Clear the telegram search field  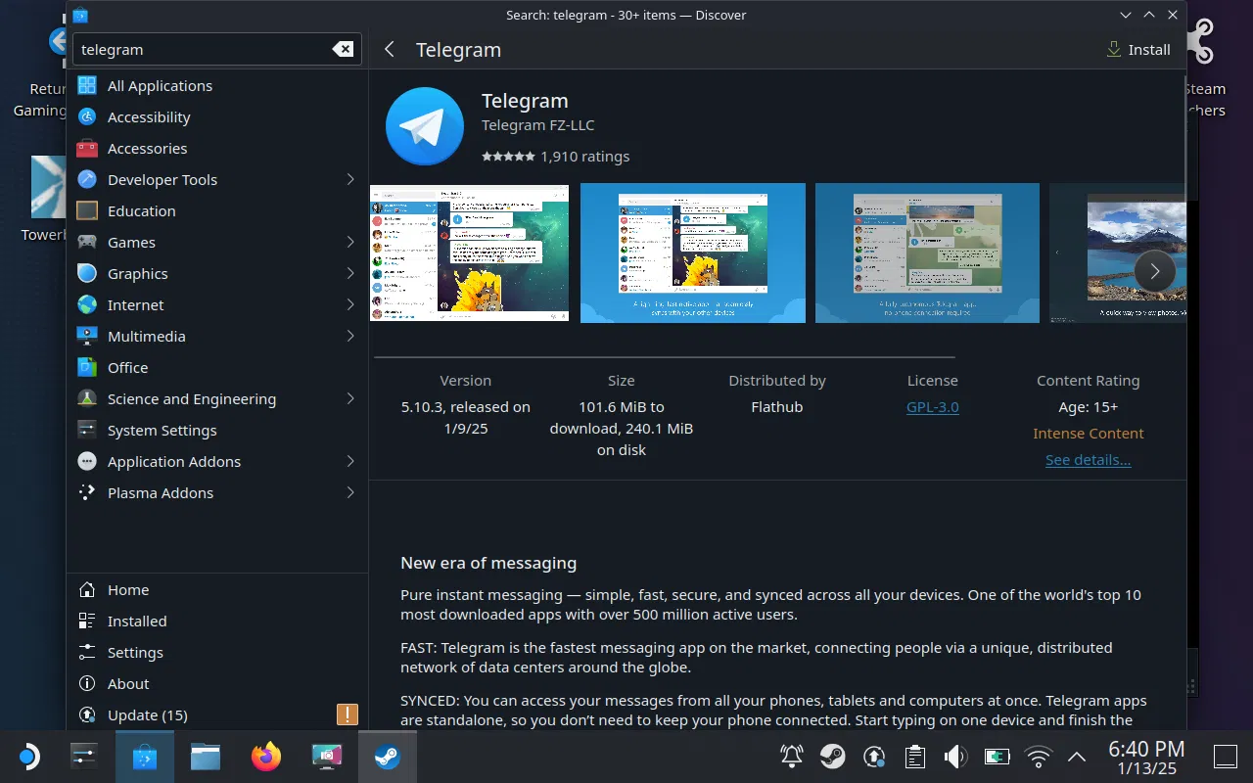[x=343, y=49]
